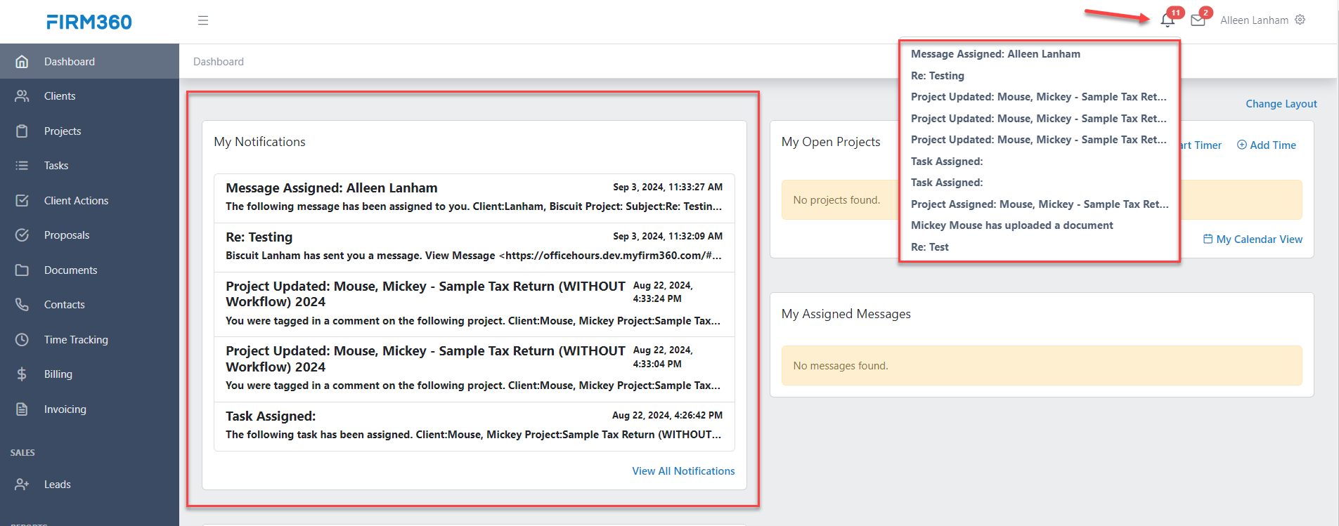1339x526 pixels.
Task: Click the Change Layout link
Action: (x=1281, y=104)
